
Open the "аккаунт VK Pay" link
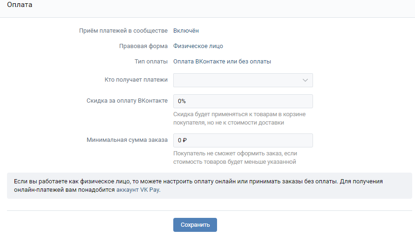point(138,190)
